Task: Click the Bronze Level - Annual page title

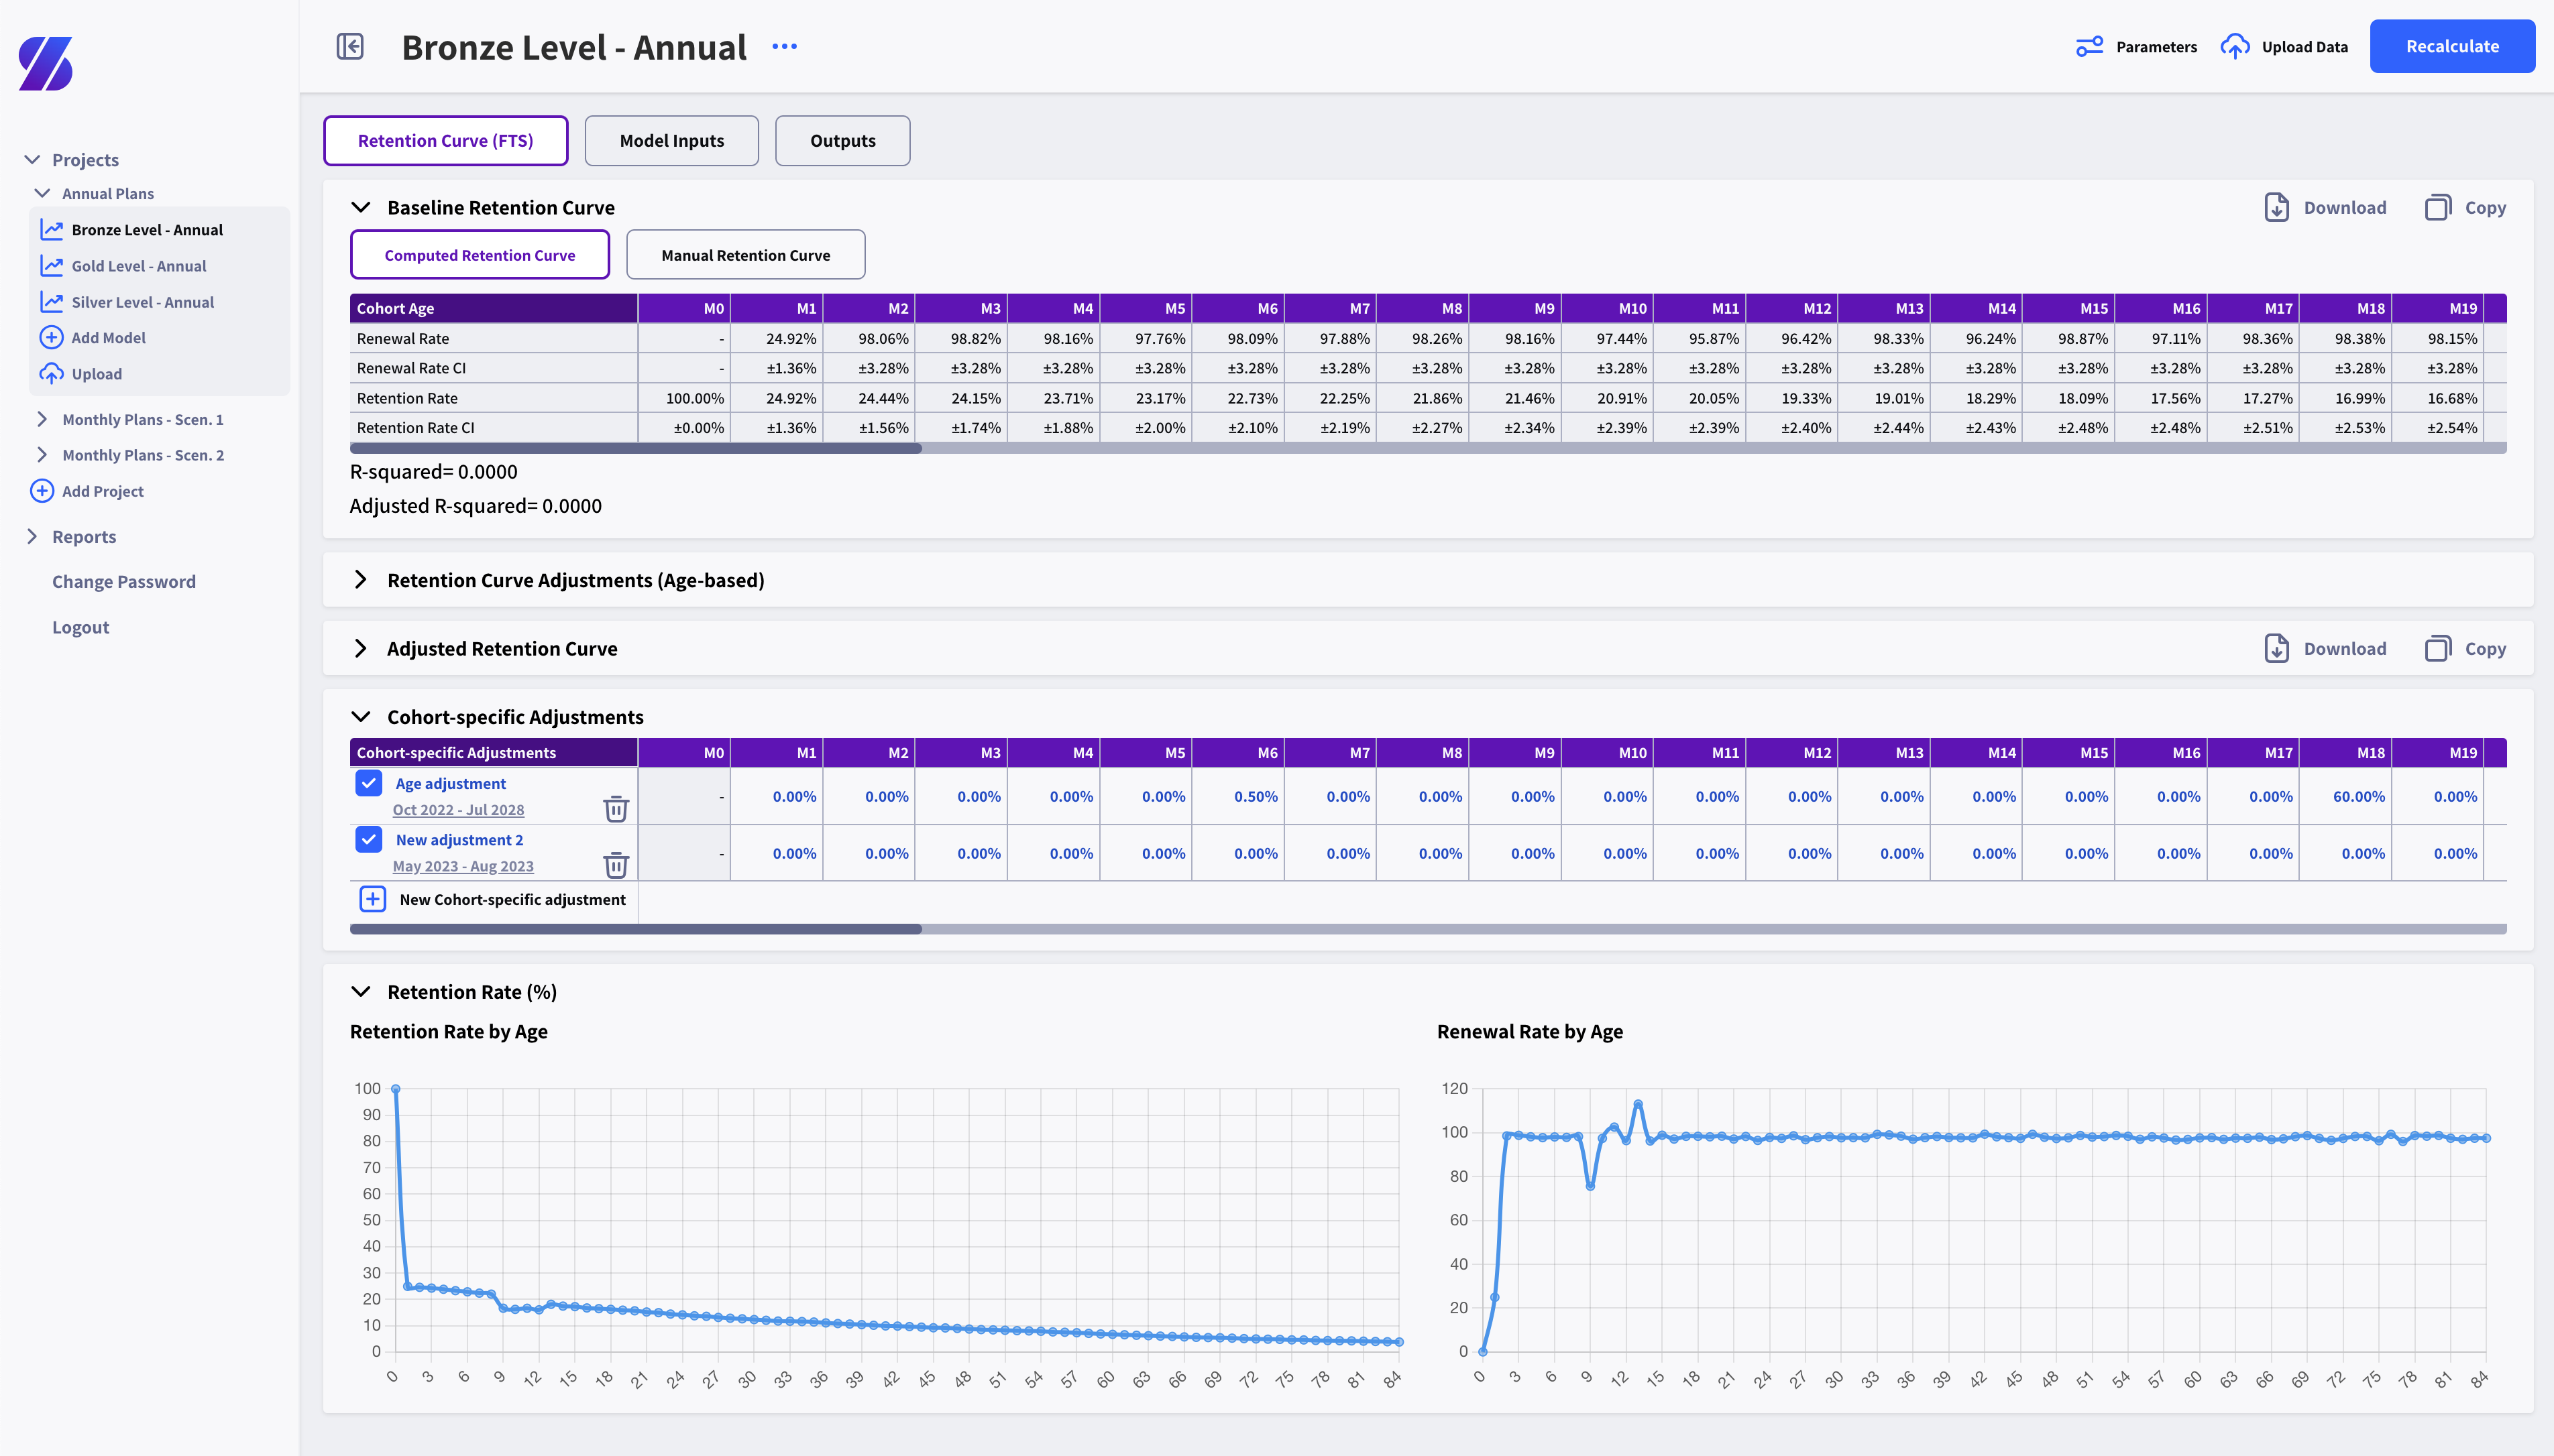Action: point(574,47)
